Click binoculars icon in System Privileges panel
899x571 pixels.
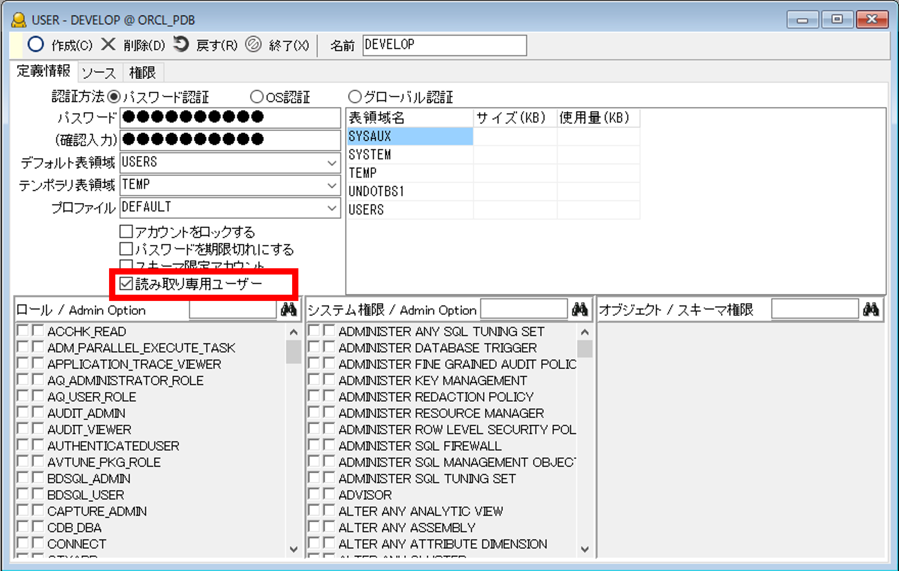click(580, 309)
